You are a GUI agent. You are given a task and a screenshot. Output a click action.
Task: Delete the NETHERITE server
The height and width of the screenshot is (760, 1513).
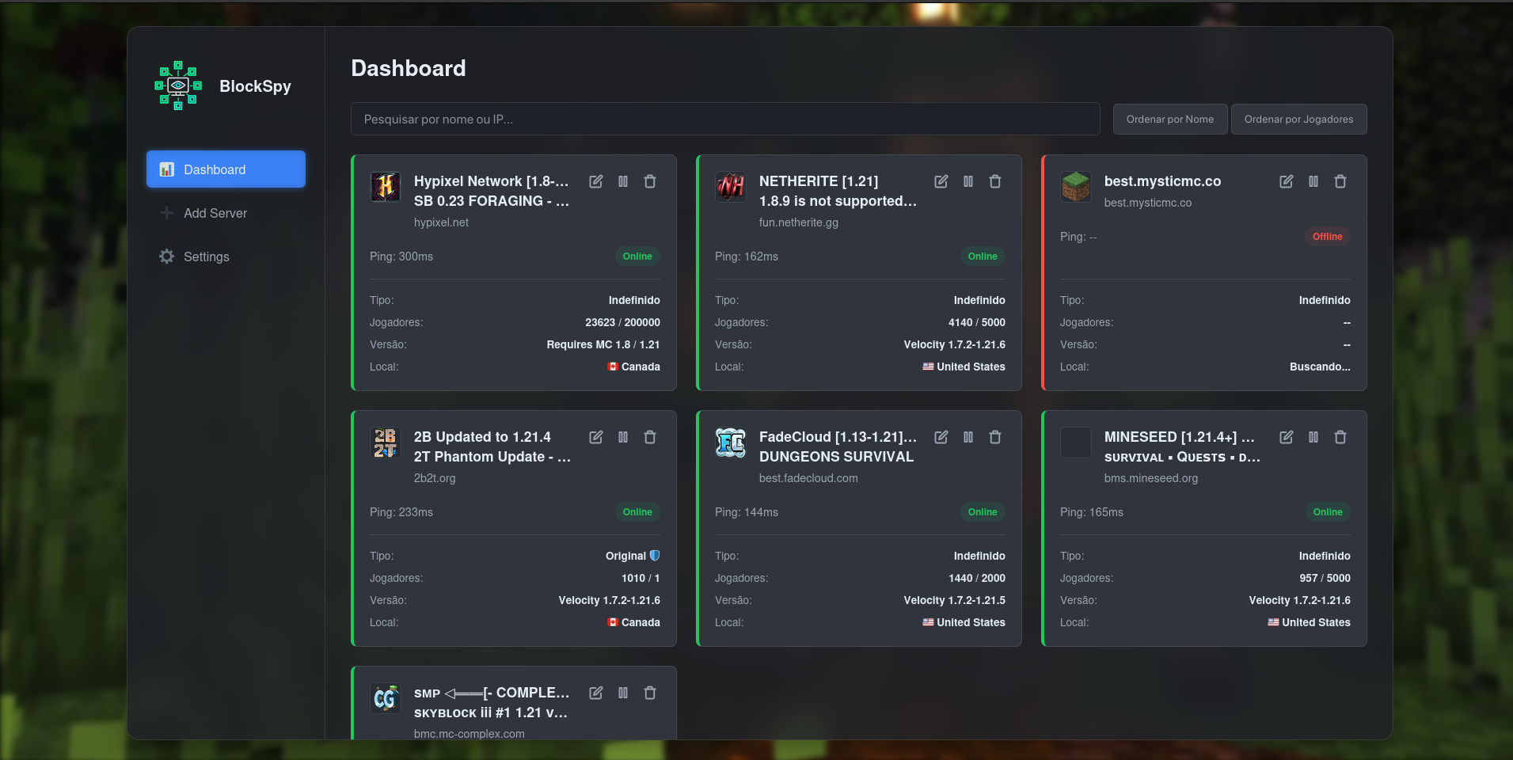pos(995,181)
